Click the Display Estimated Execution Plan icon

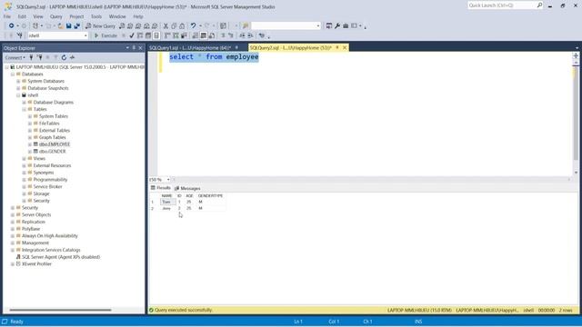tap(140, 35)
